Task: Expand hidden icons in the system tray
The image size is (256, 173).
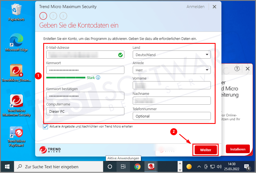Action: [199, 166]
